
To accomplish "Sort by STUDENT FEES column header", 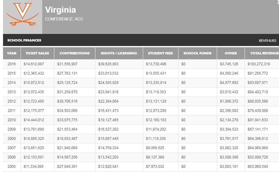I will (x=161, y=53).
